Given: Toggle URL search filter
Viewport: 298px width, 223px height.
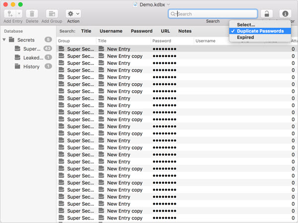Looking at the screenshot, I should pyautogui.click(x=165, y=31).
